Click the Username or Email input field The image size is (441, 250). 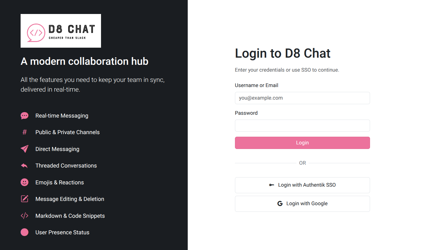click(302, 98)
